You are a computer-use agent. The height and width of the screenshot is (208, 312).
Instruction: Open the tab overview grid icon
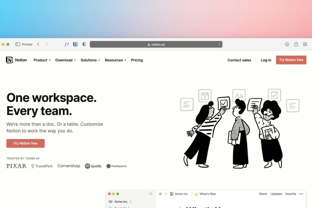[x=305, y=44]
